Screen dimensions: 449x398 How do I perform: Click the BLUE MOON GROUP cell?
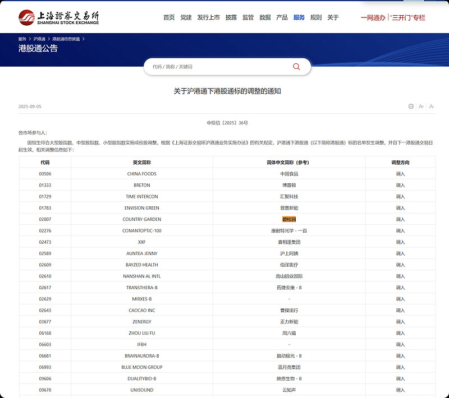click(x=142, y=367)
